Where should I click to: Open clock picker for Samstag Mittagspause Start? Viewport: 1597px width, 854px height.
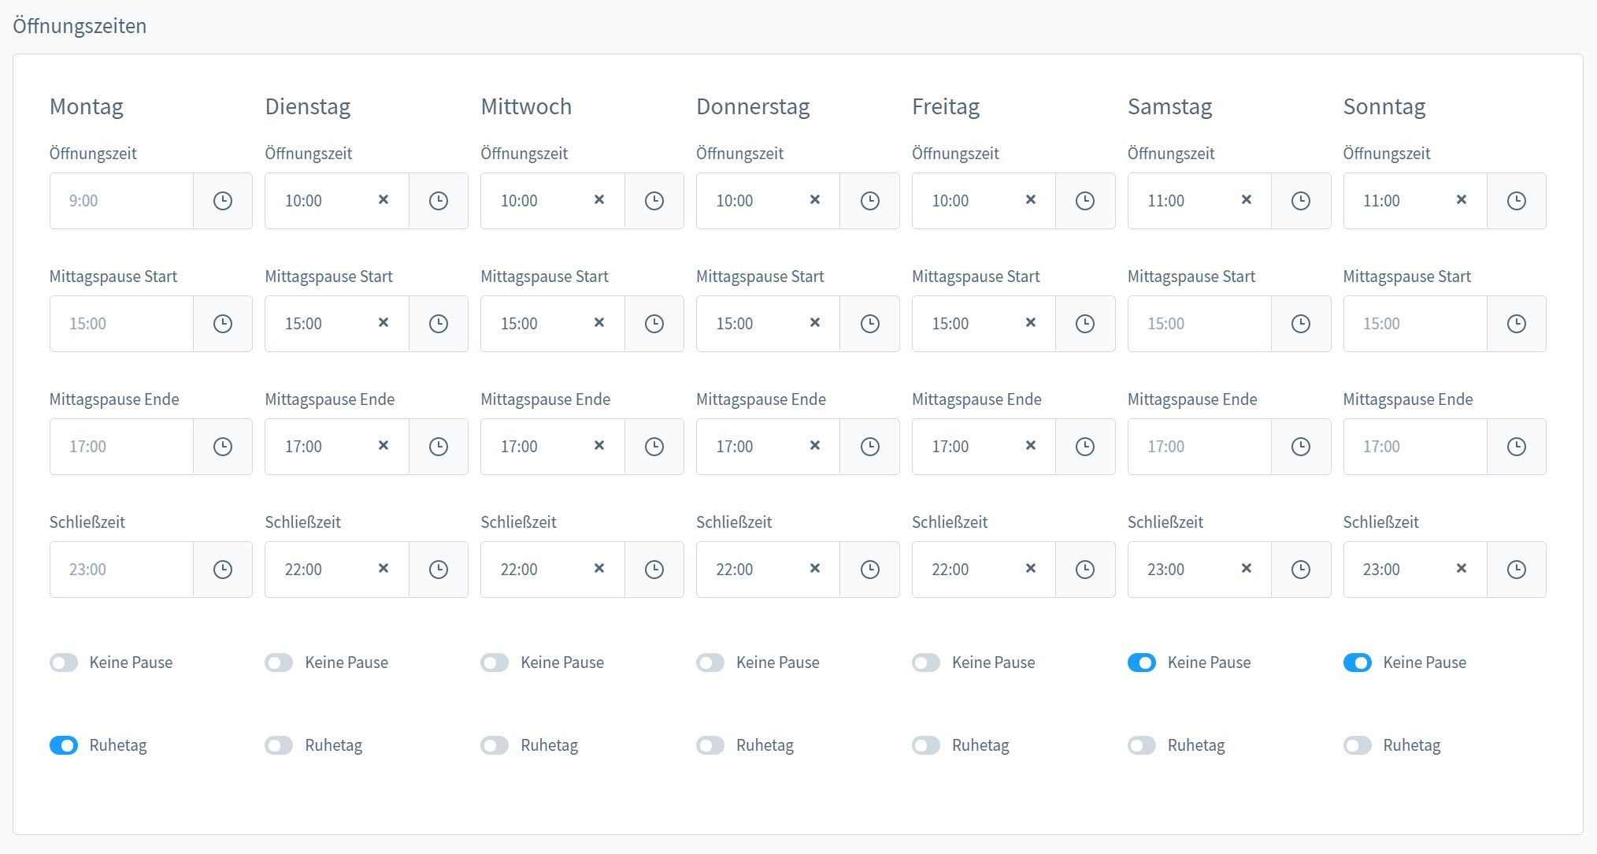(1301, 324)
